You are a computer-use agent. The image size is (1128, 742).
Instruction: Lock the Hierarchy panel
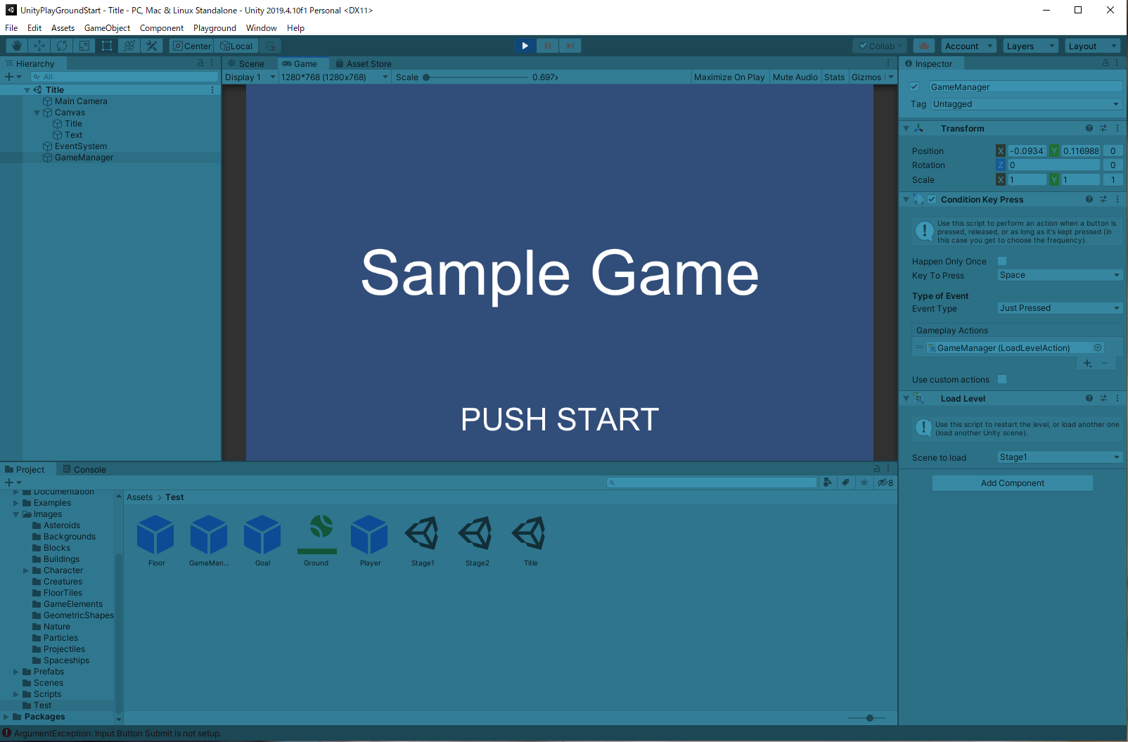[x=200, y=63]
